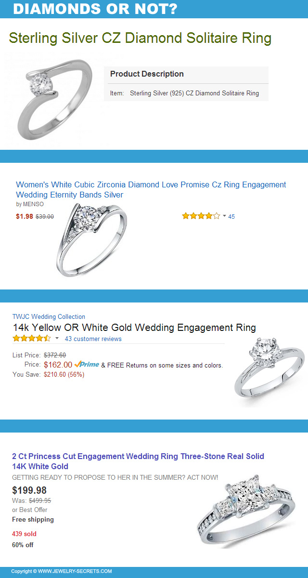
Task: Visit the TWJC Wedding Collection link
Action: point(49,316)
